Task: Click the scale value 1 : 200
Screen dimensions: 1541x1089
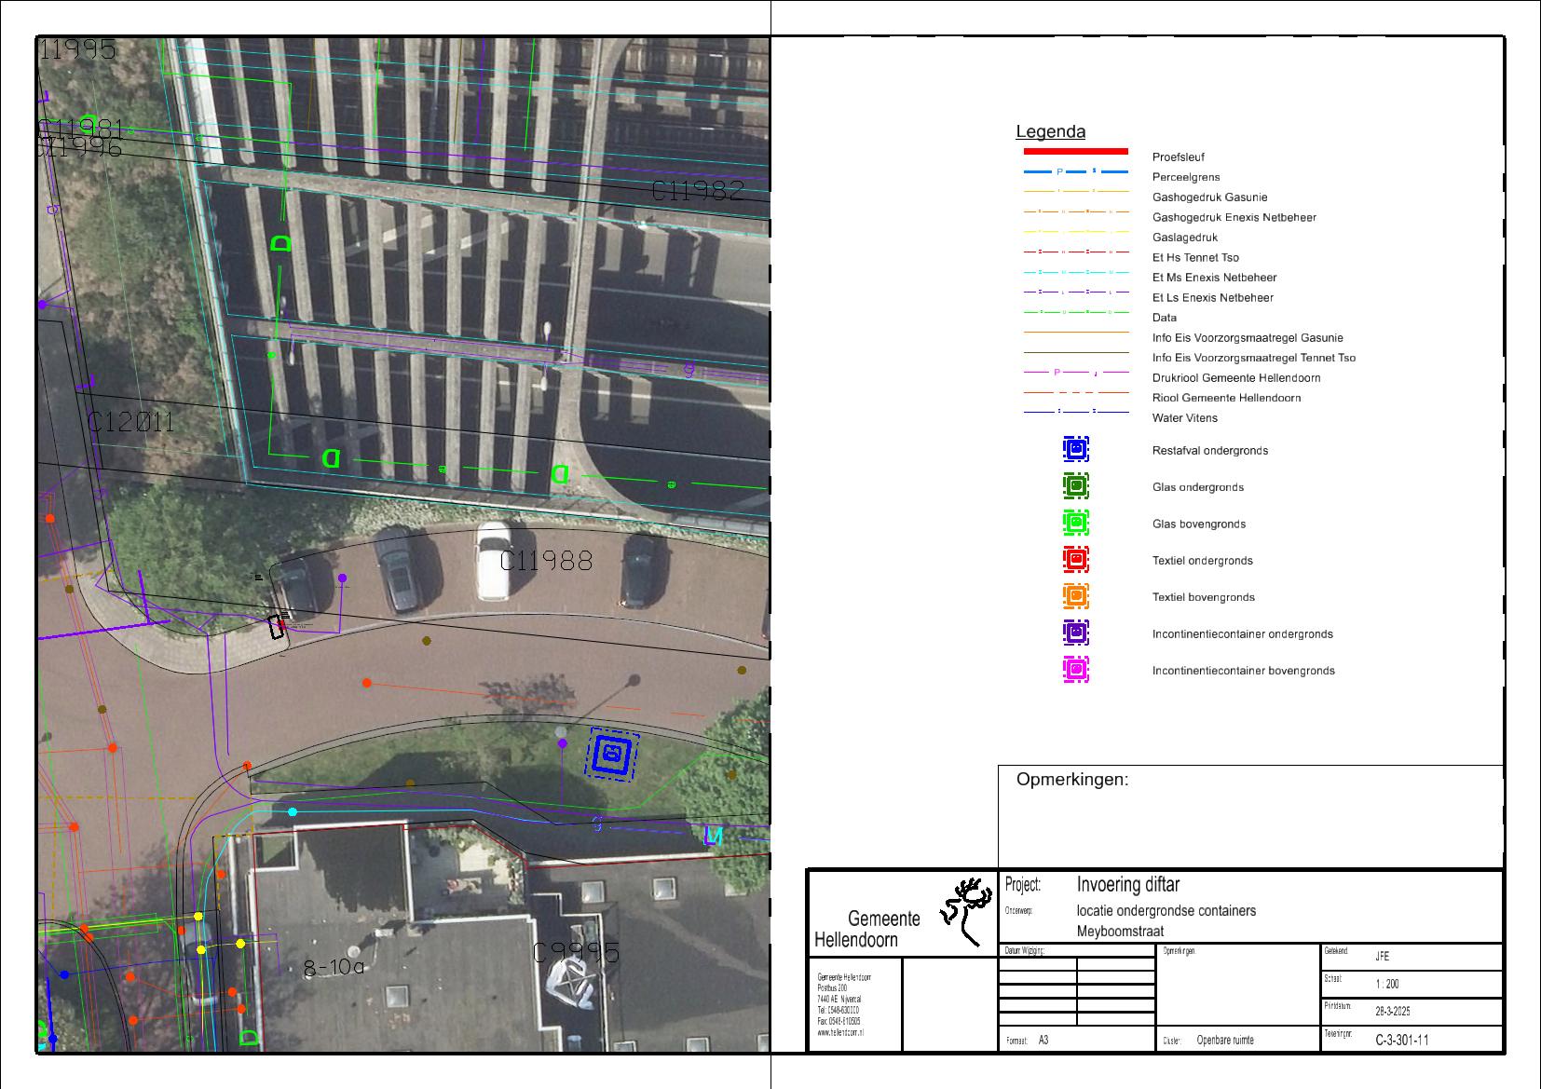Action: 1386,984
